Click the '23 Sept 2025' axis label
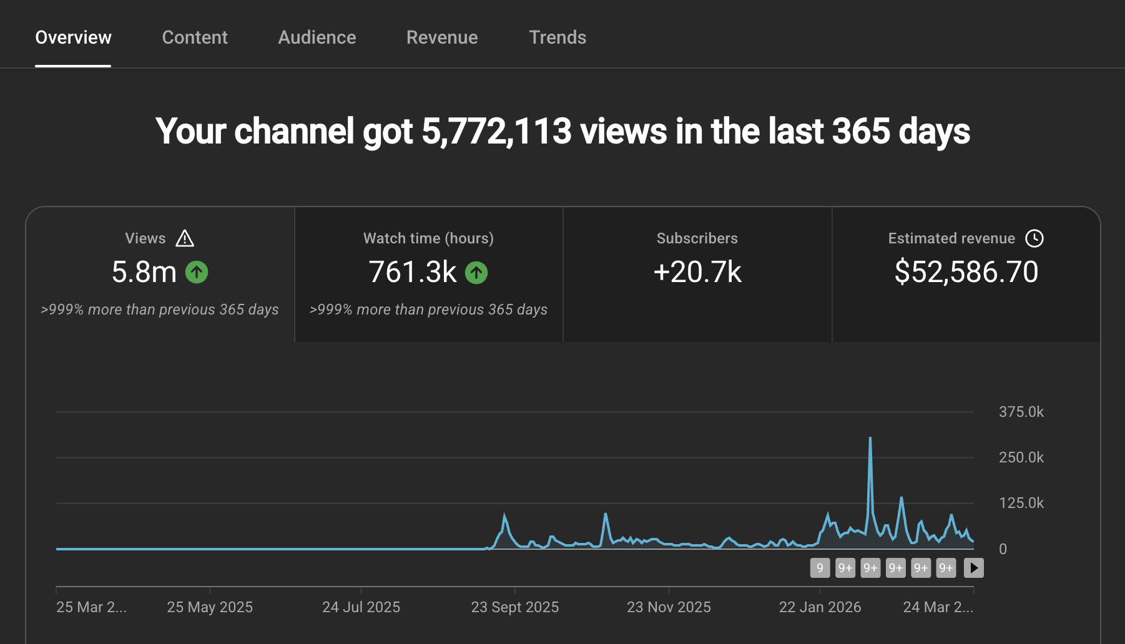 [x=515, y=607]
